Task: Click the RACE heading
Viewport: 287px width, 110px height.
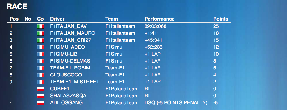Action: [x=17, y=7]
